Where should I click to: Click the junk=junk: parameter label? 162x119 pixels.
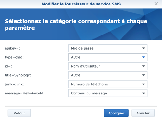pos(14,84)
